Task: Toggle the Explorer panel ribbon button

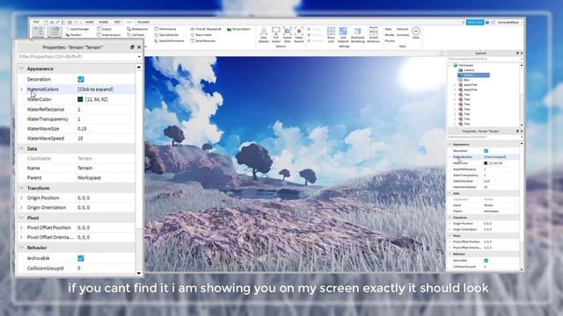Action: pos(39,32)
